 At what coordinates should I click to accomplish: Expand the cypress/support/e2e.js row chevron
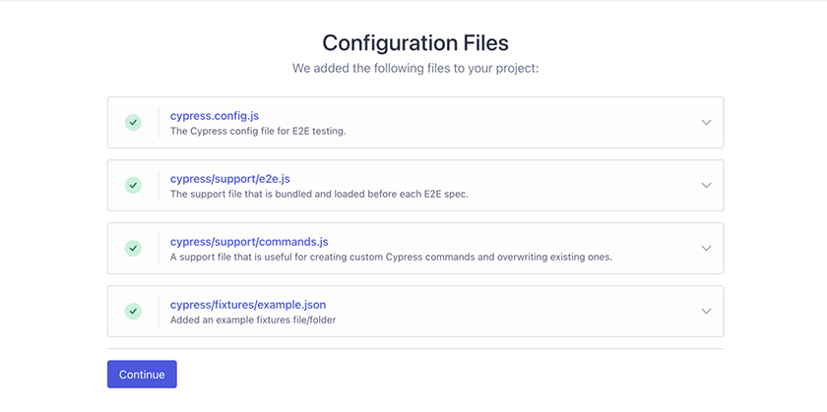706,186
